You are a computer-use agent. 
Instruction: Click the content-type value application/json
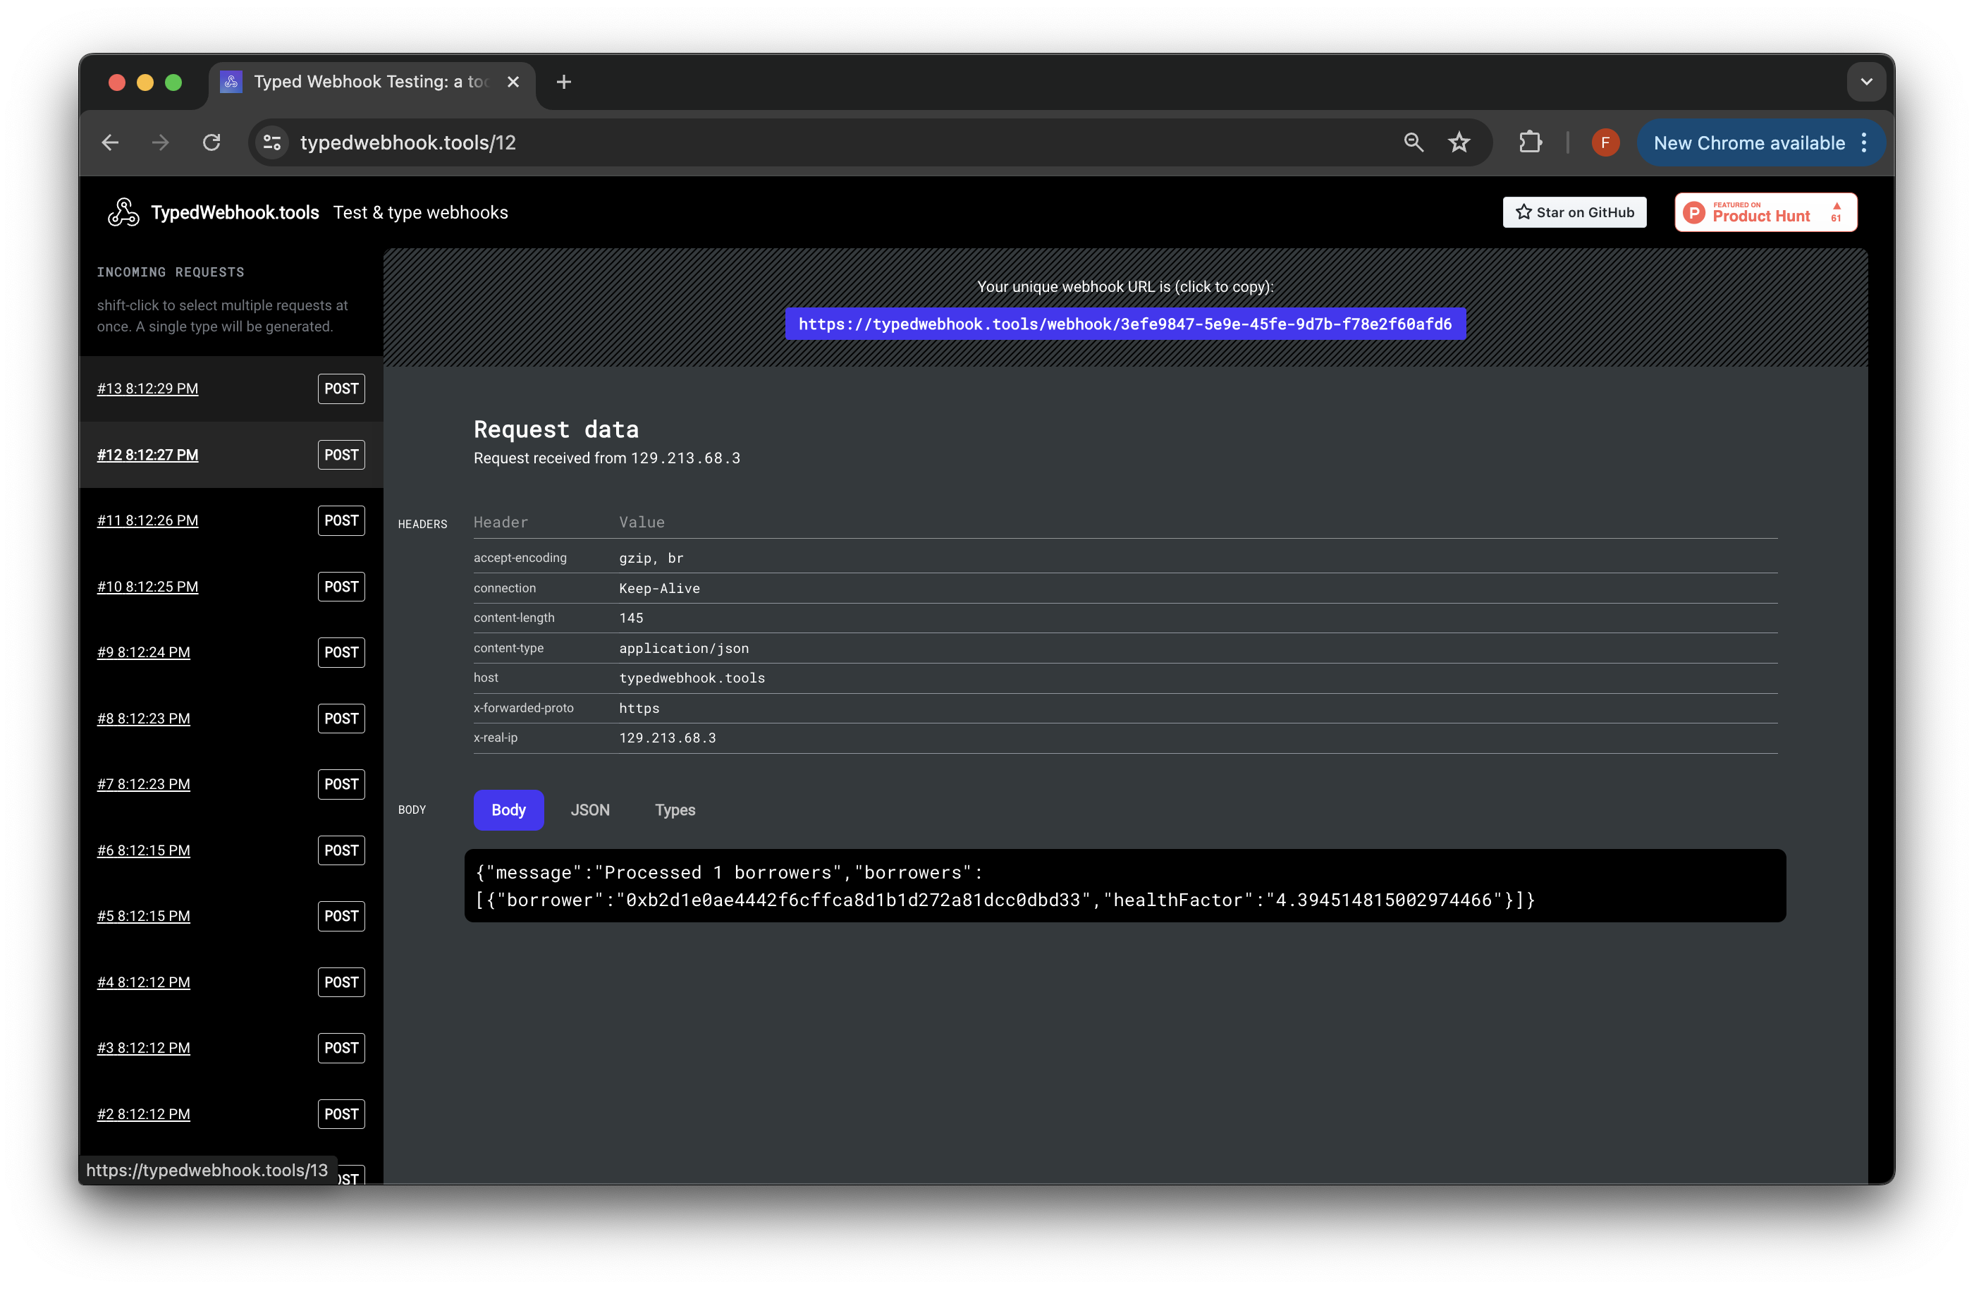(683, 649)
